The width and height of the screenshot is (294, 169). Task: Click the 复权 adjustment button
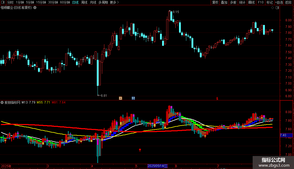click(x=215, y=2)
